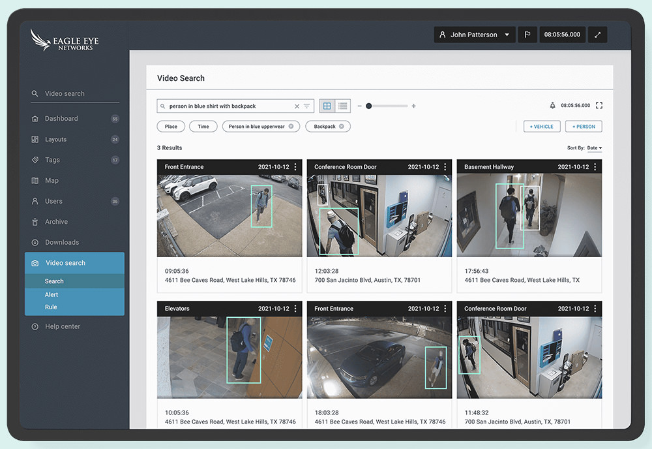
Task: Click the notification bell icon
Action: (x=553, y=106)
